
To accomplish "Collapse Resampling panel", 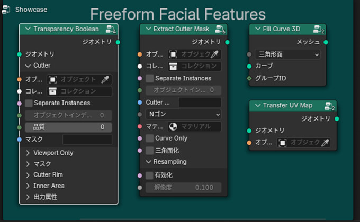I will (149, 162).
